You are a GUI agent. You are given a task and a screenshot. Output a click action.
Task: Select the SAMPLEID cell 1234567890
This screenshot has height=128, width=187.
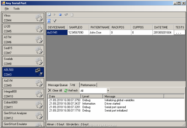click(x=78, y=32)
